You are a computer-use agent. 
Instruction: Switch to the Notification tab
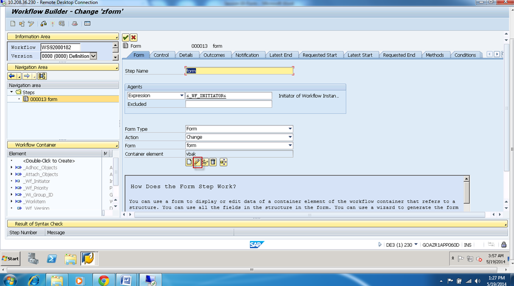(248, 55)
